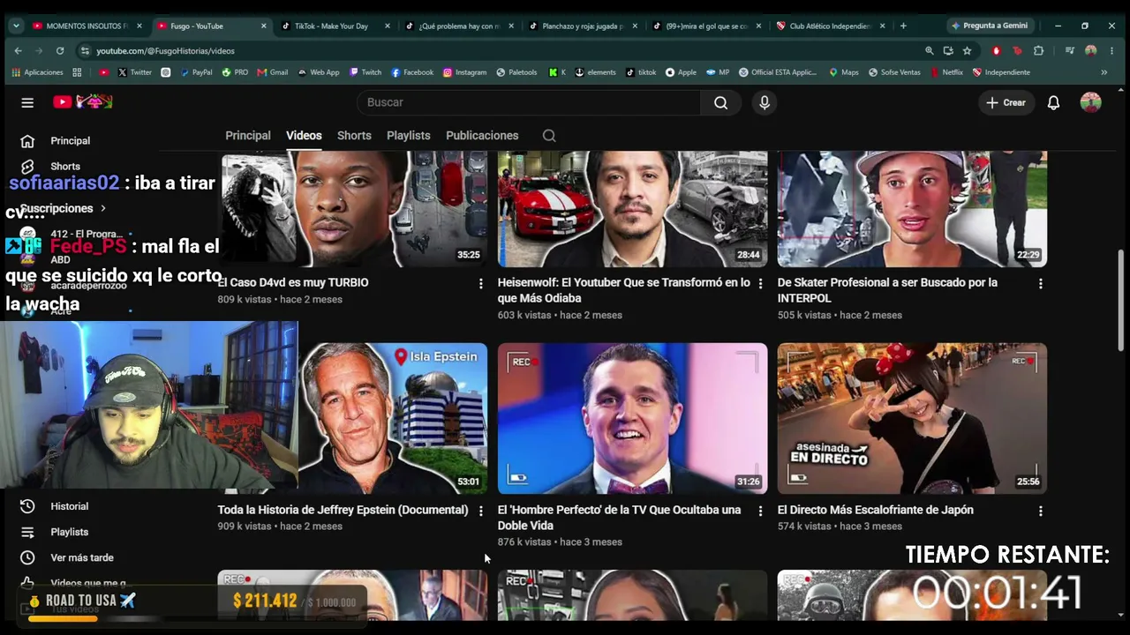Open the El Caso D4vd video thumbnail

point(352,209)
